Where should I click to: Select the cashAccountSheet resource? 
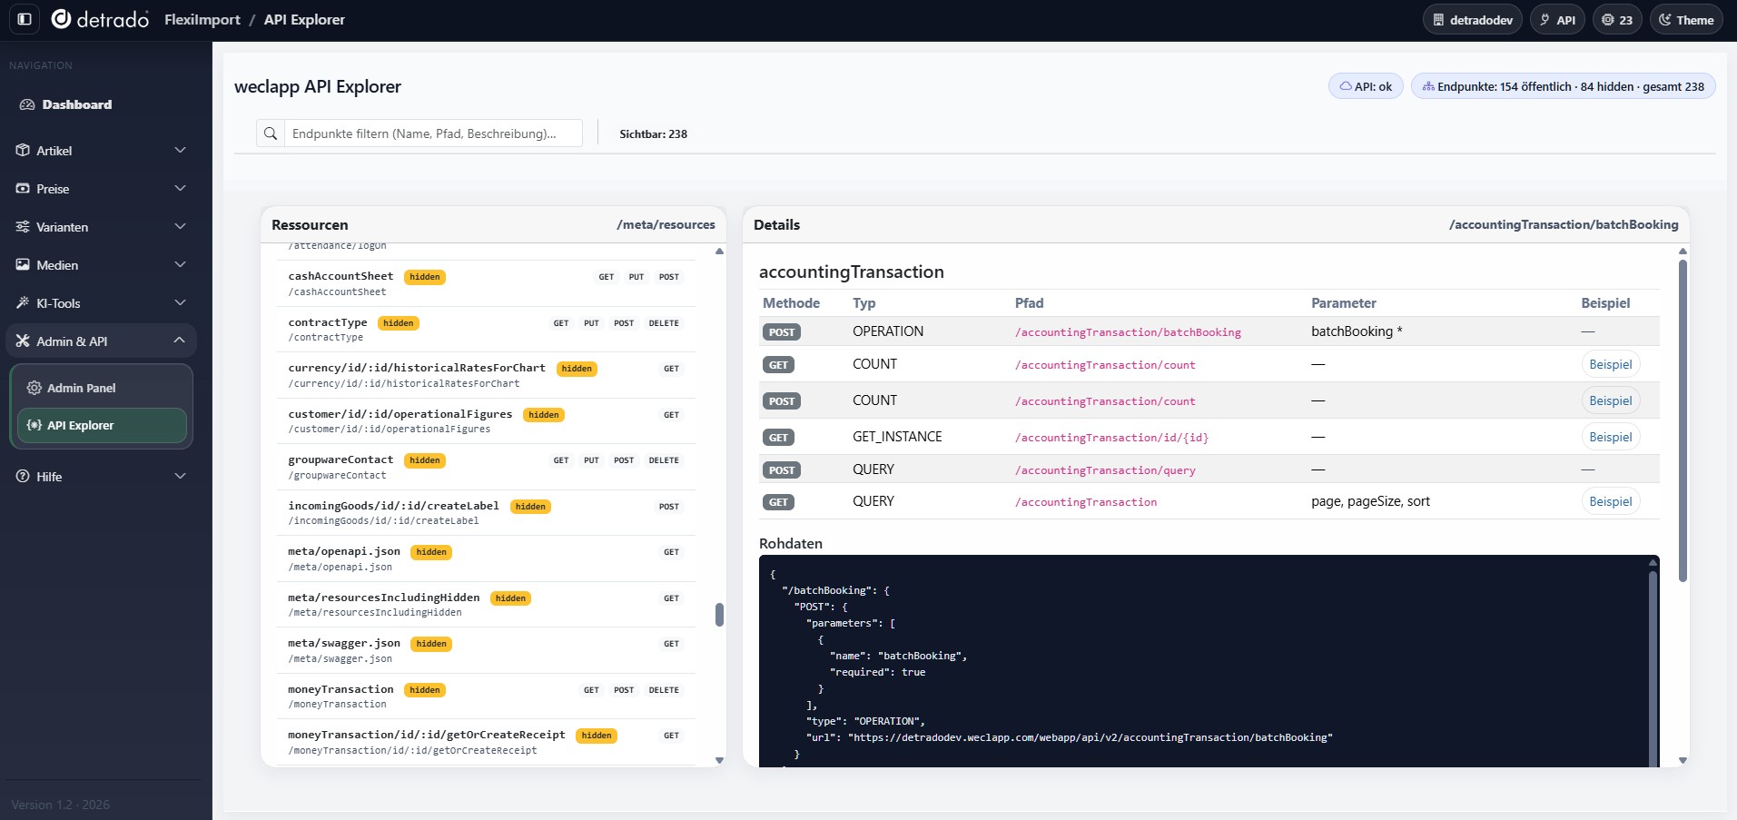(486, 283)
